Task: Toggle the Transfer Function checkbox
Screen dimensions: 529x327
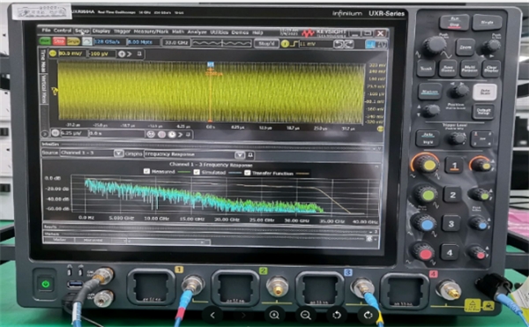Action: [247, 173]
